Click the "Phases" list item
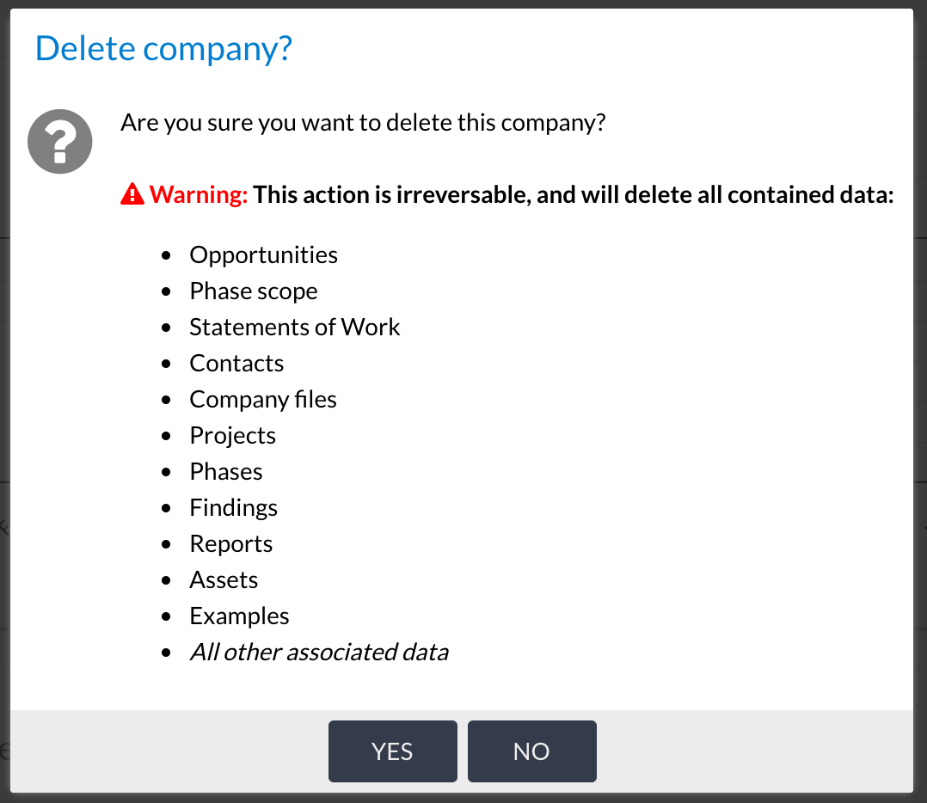 pyautogui.click(x=226, y=472)
